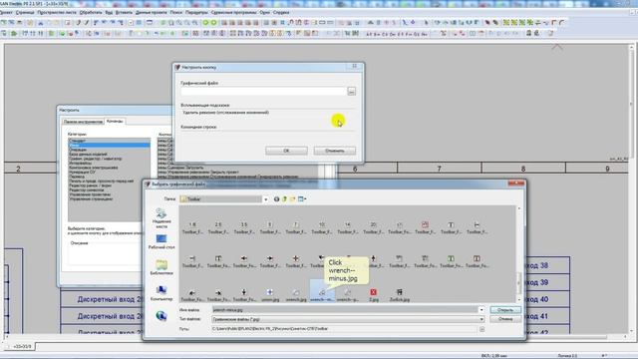The height and width of the screenshot is (359, 638).
Task: Select База данных изделий category
Action: [x=88, y=155]
